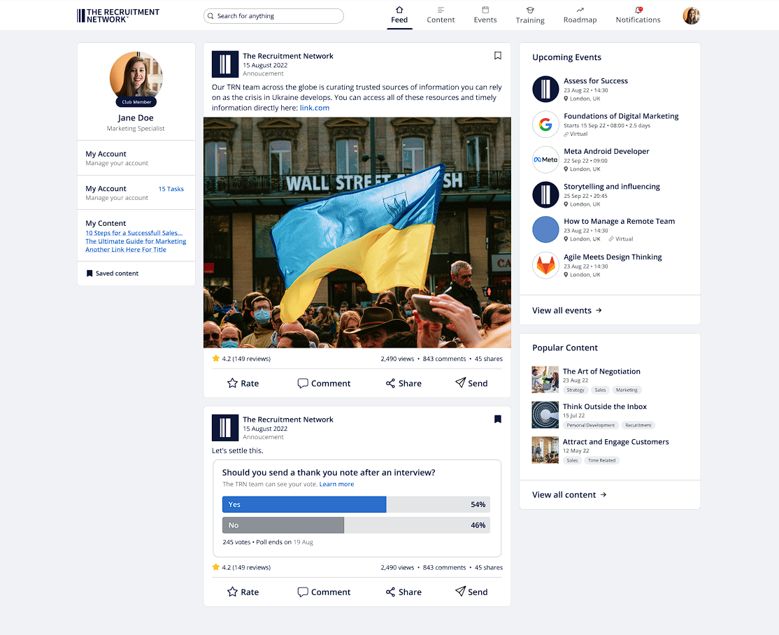
Task: Switch to the Feed tab
Action: tap(399, 15)
